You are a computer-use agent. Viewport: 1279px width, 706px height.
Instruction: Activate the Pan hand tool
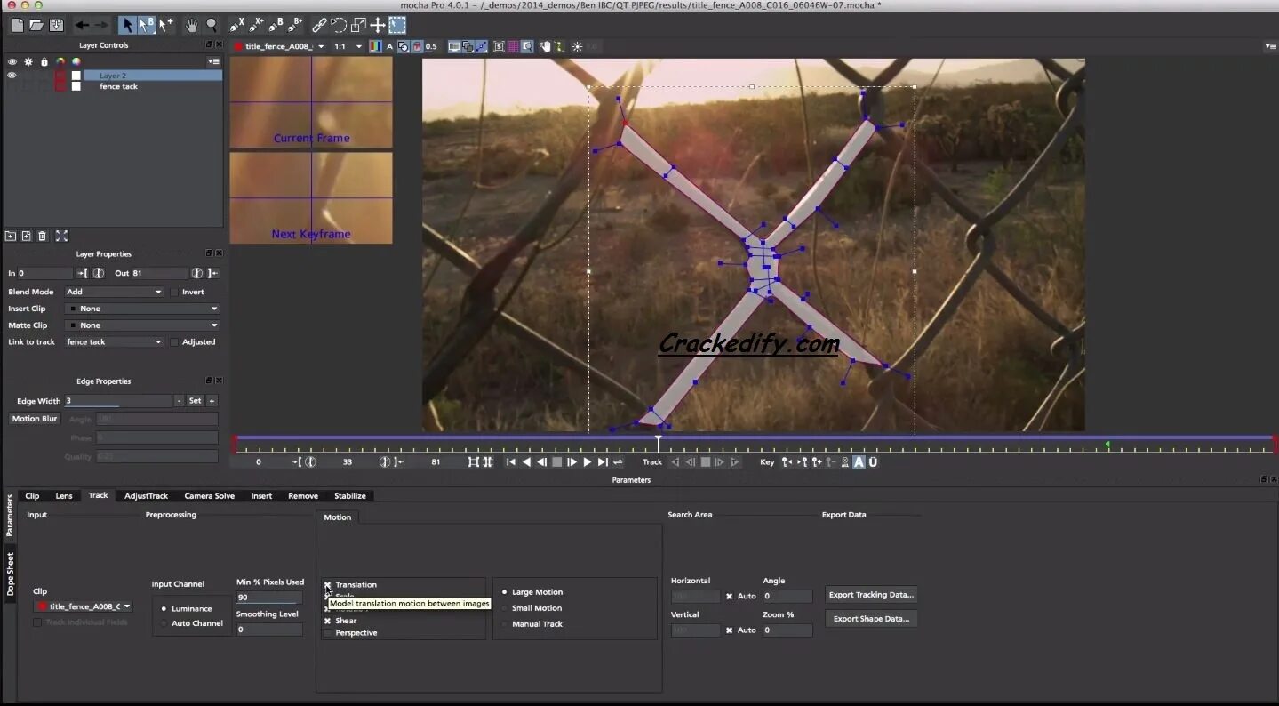tap(191, 25)
